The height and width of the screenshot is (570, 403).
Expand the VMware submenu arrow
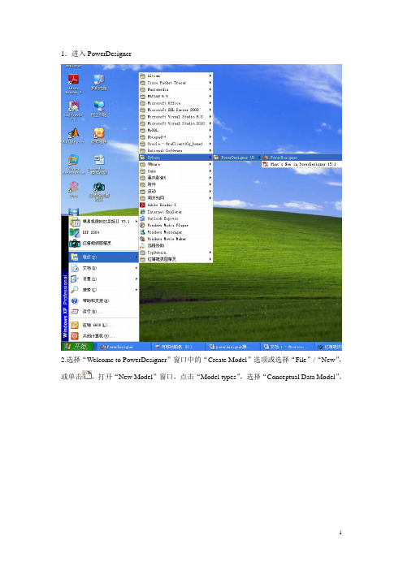click(x=210, y=164)
